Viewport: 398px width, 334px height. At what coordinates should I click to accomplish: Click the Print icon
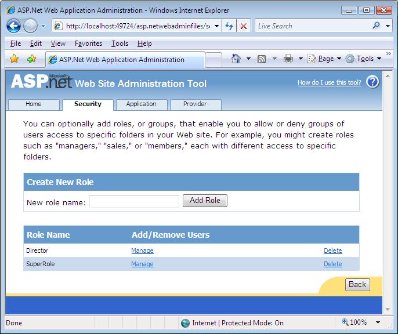coord(288,59)
